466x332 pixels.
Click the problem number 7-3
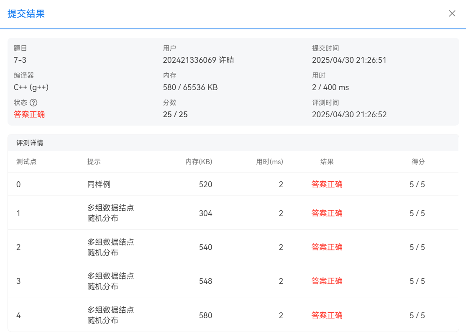(20, 60)
